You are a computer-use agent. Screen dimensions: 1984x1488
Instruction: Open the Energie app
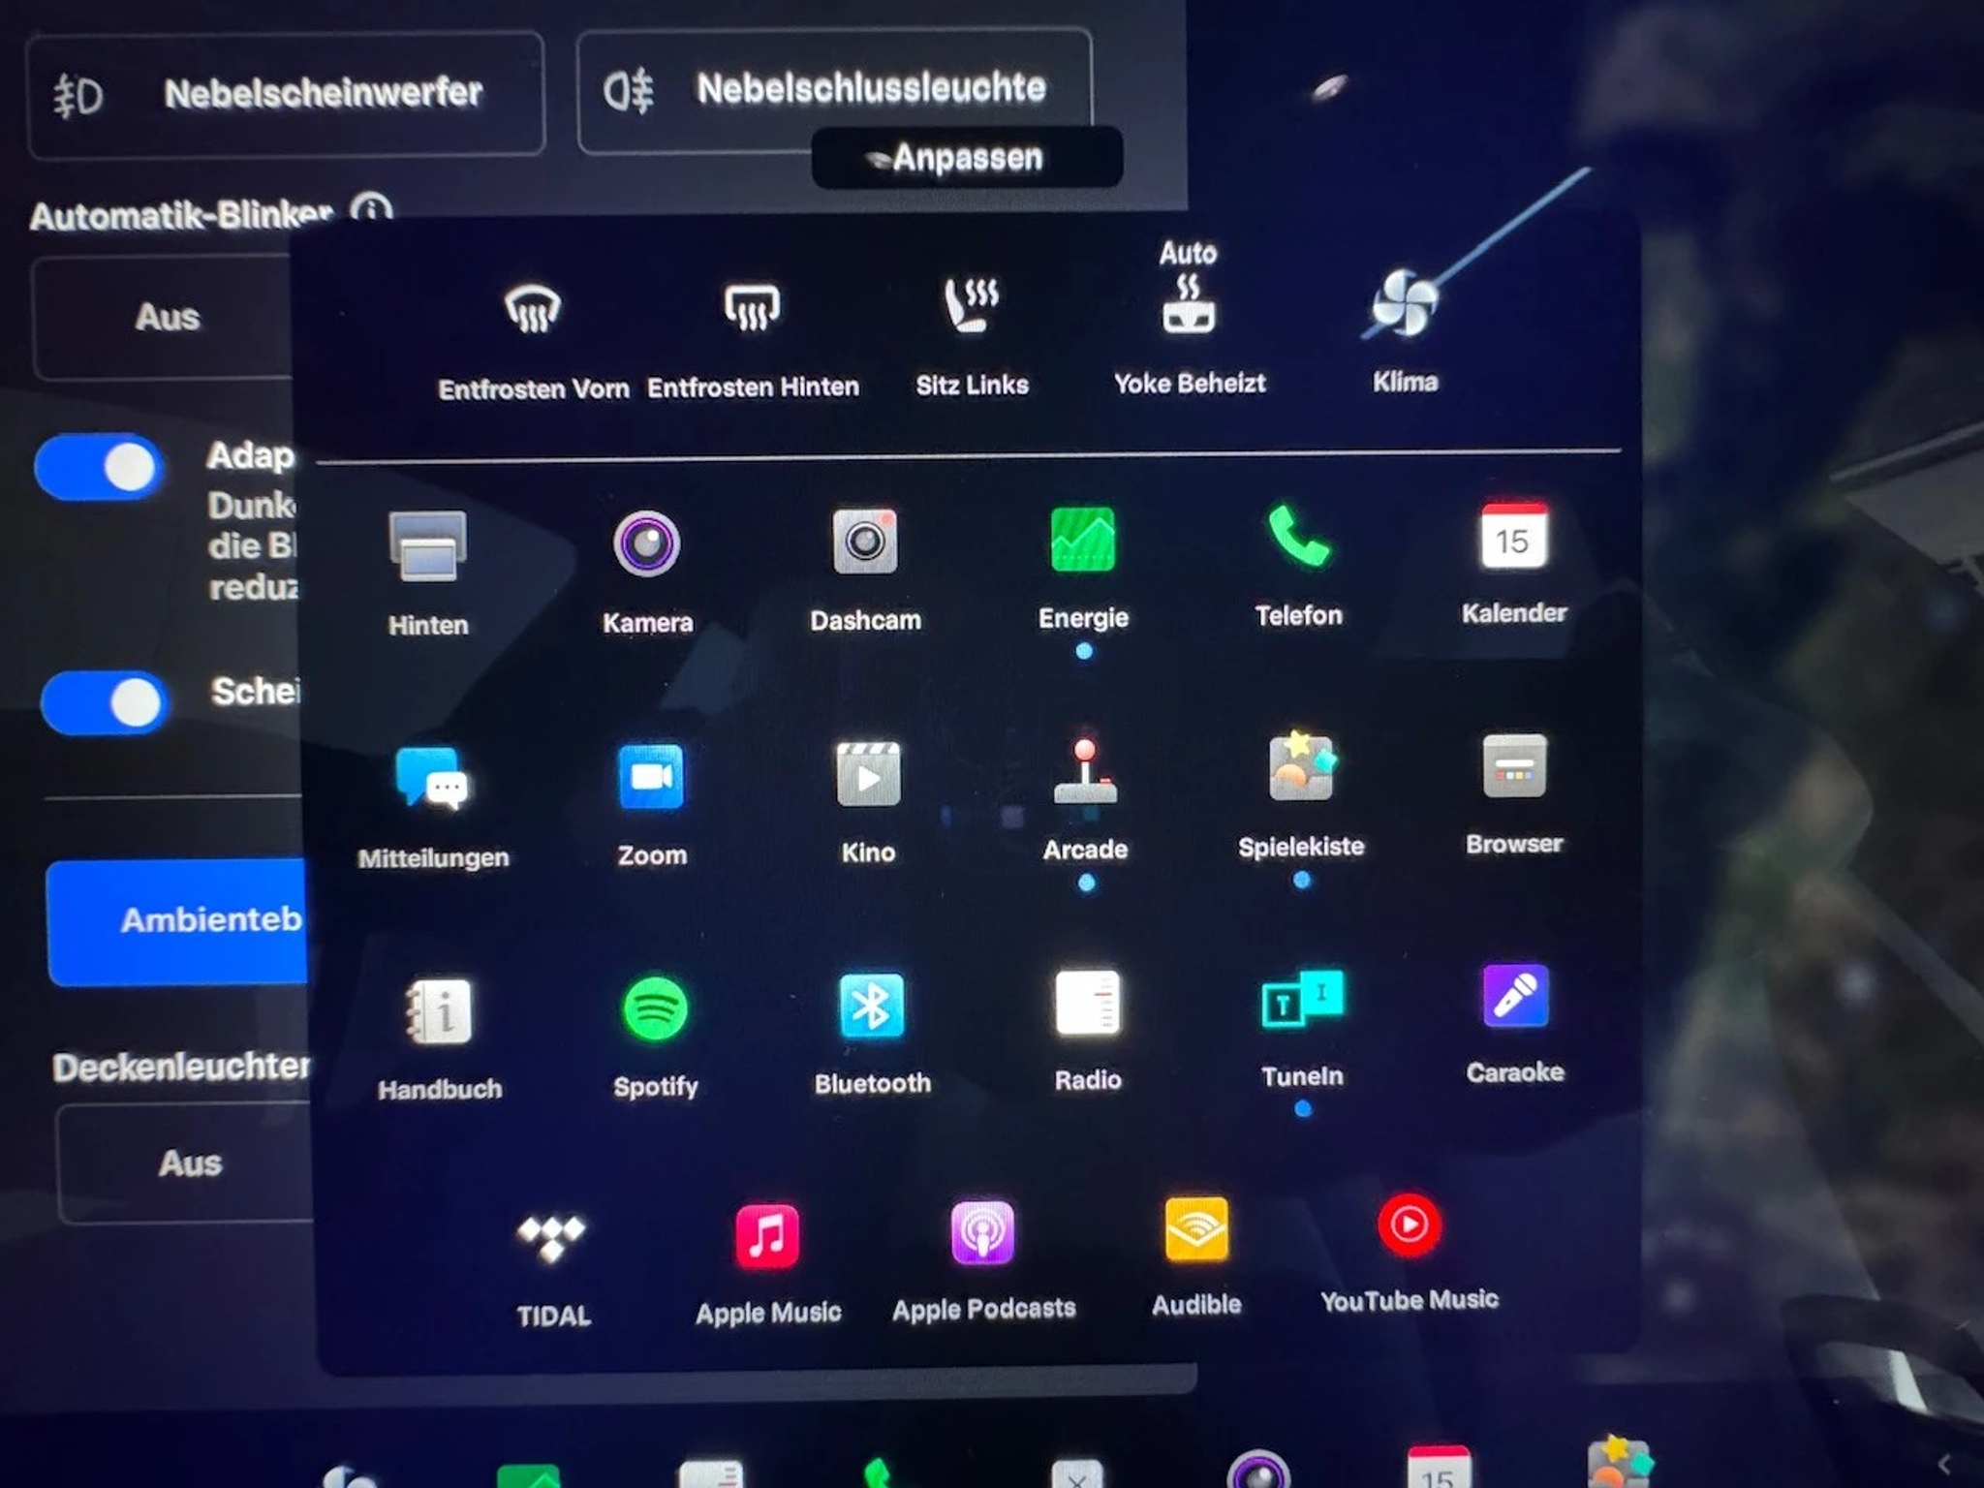[x=1082, y=541]
